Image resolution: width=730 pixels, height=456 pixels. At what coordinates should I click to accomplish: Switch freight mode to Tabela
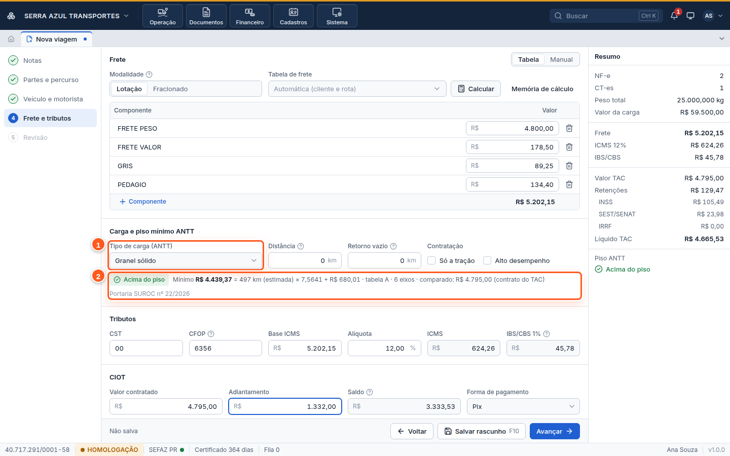pyautogui.click(x=528, y=59)
